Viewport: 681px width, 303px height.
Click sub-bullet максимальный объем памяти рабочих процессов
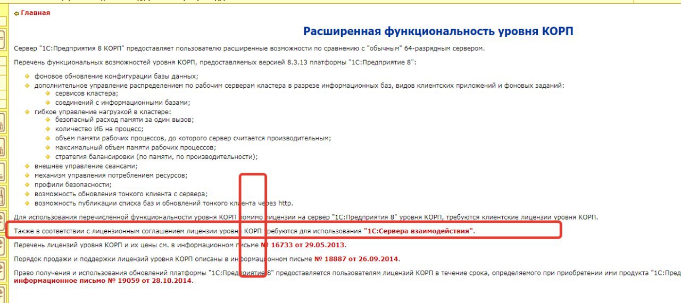(x=136, y=147)
